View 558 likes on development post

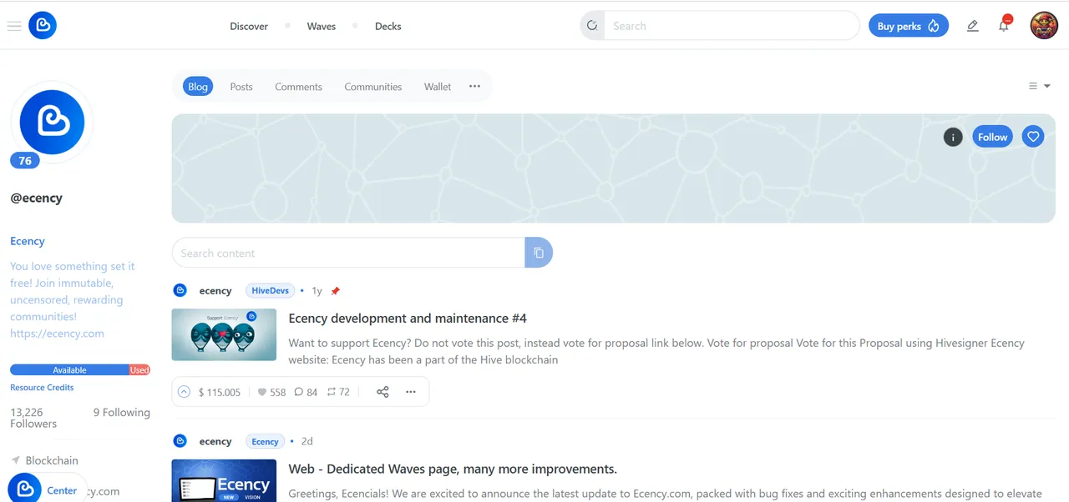coord(271,392)
